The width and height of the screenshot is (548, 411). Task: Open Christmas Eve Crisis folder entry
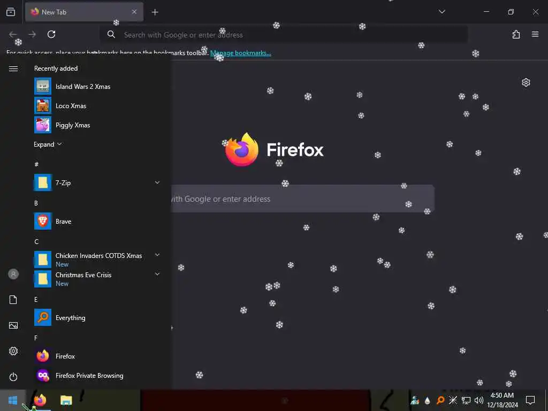(x=97, y=279)
